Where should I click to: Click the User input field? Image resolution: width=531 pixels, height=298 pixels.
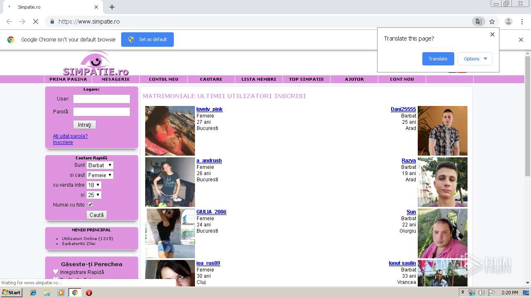(102, 99)
